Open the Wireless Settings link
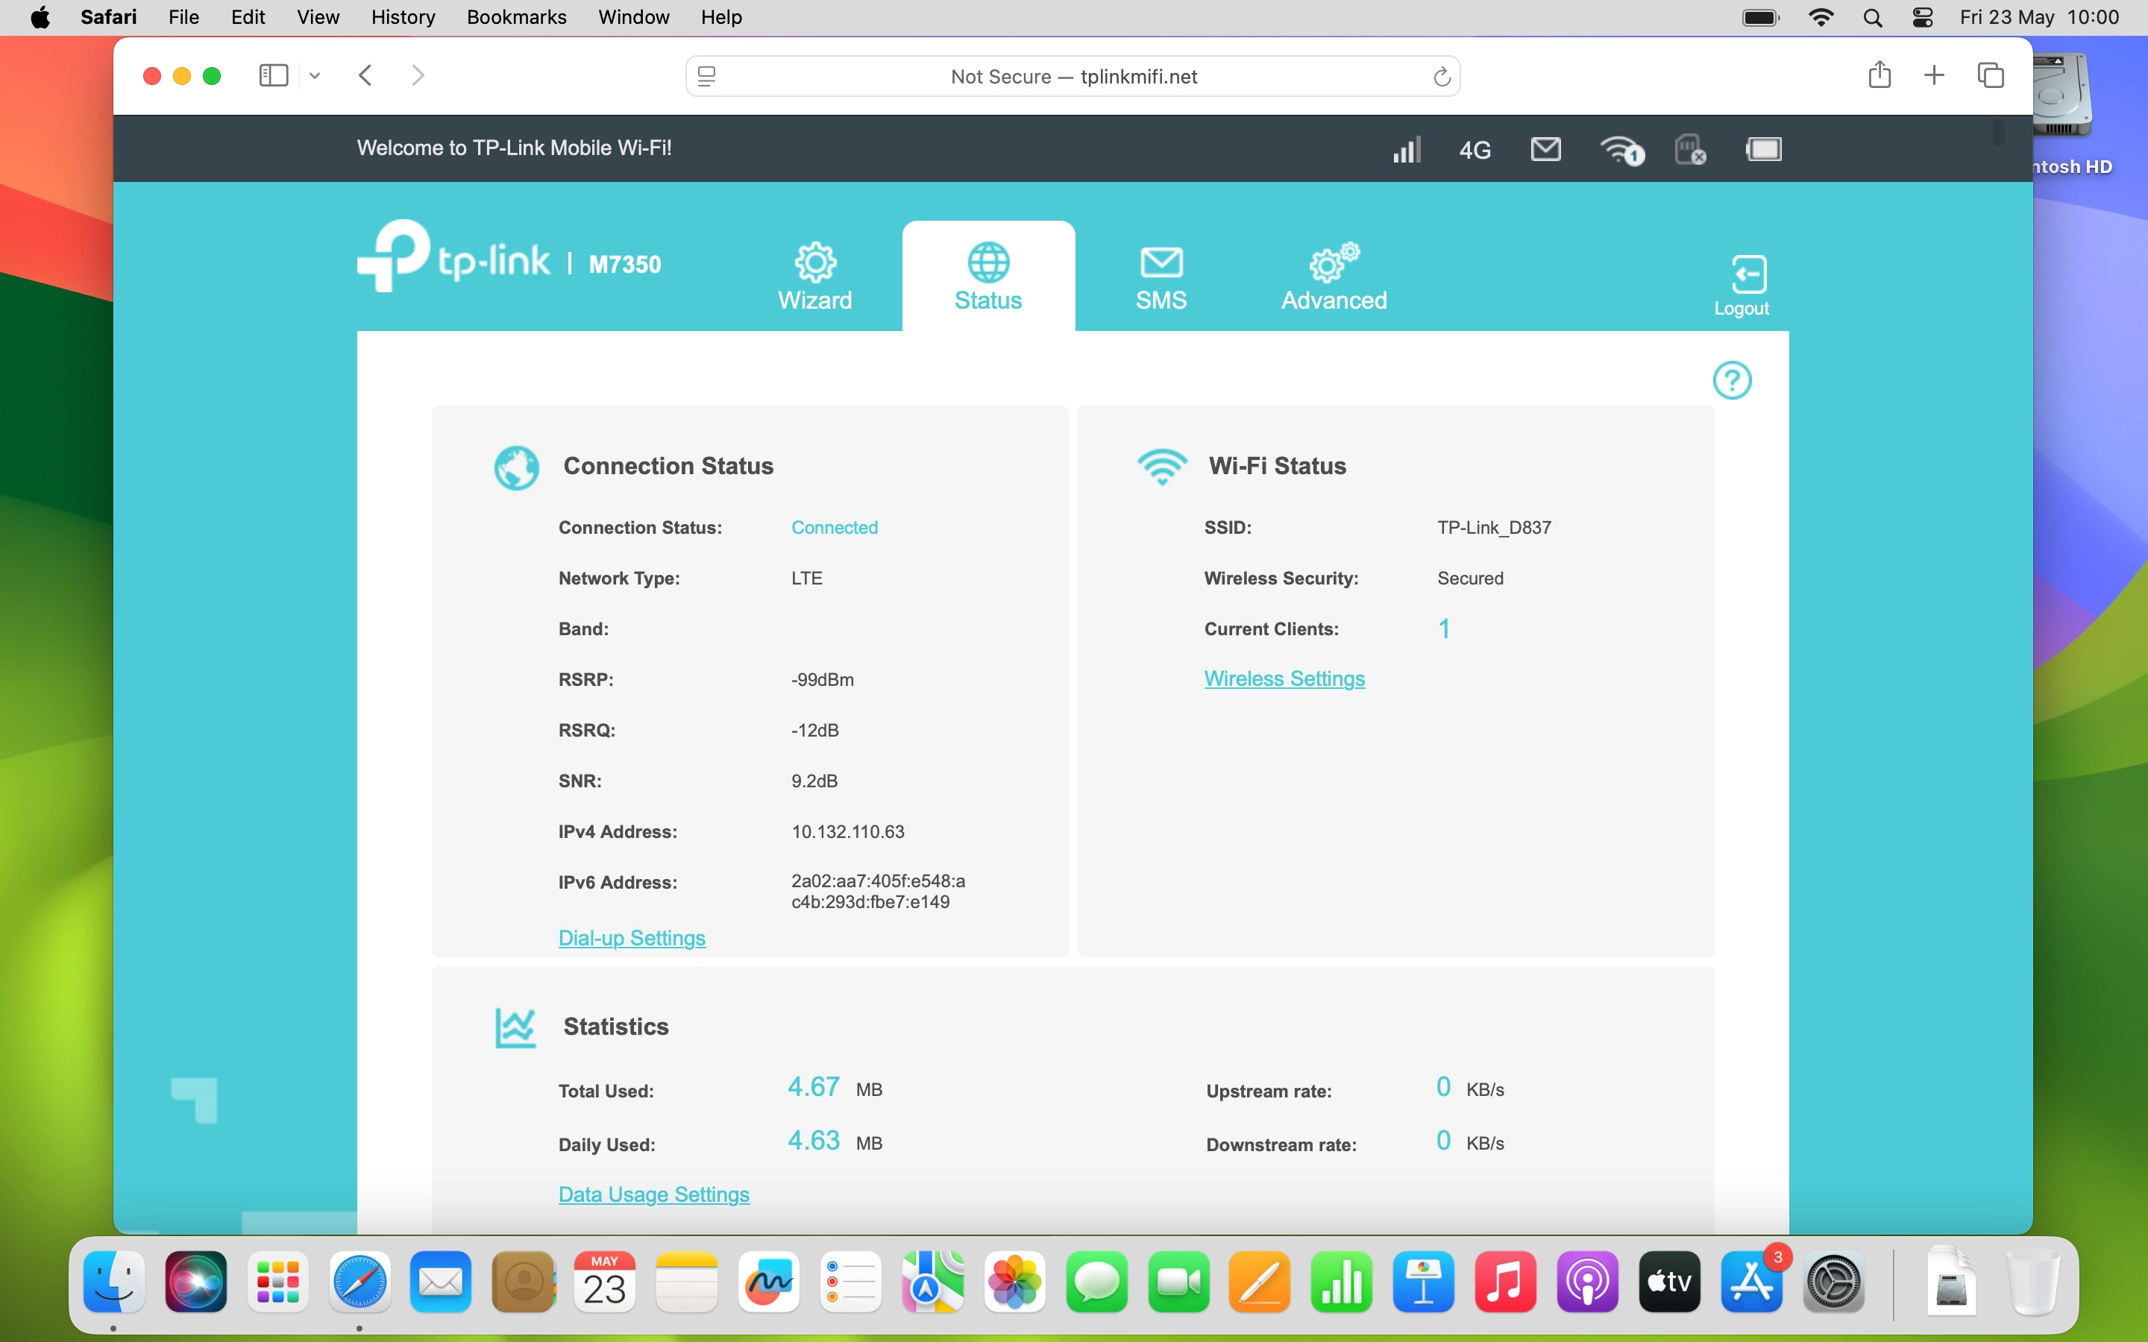 click(x=1284, y=679)
